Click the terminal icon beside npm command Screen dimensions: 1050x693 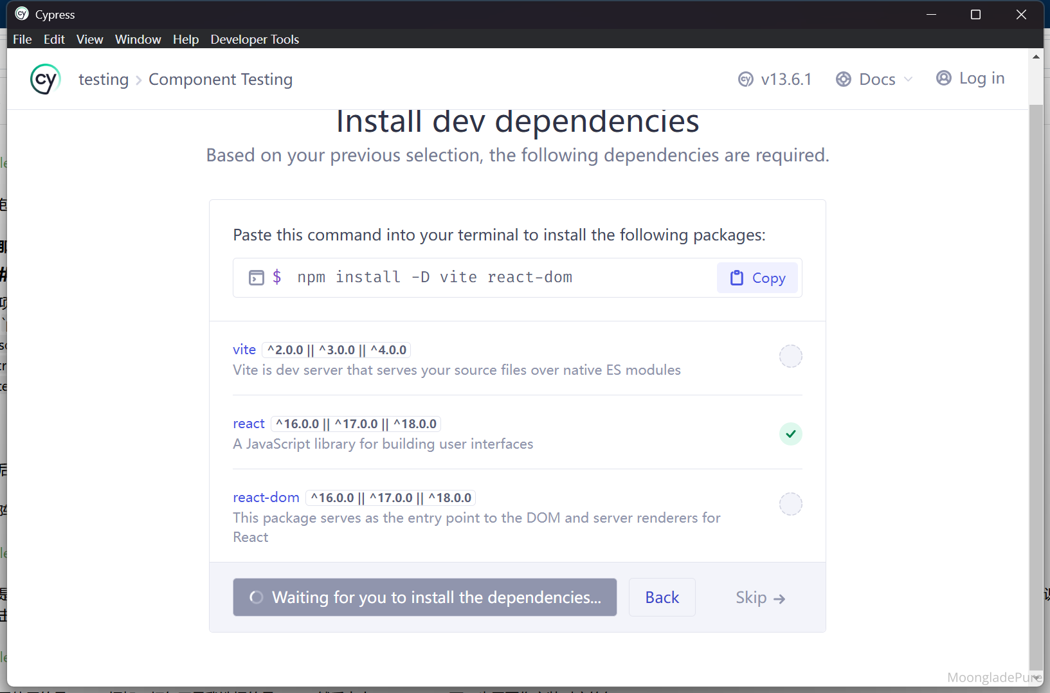pos(256,278)
